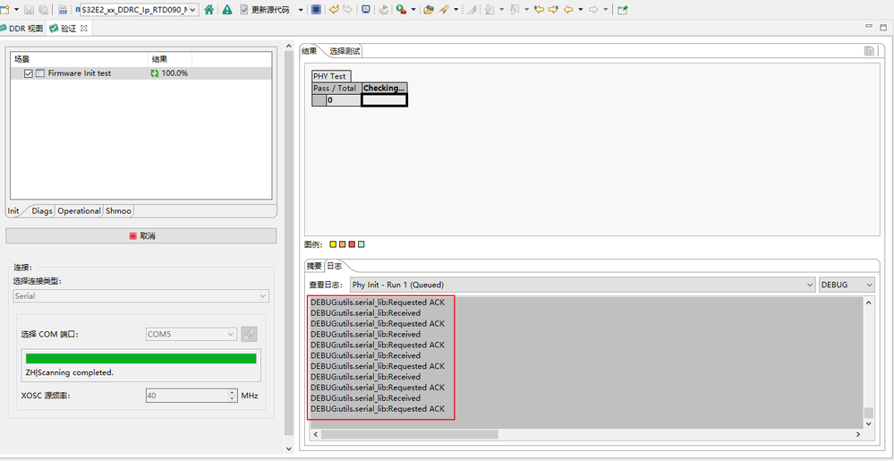Click the XOSC frequency input field
The image size is (894, 461).
[x=187, y=396]
